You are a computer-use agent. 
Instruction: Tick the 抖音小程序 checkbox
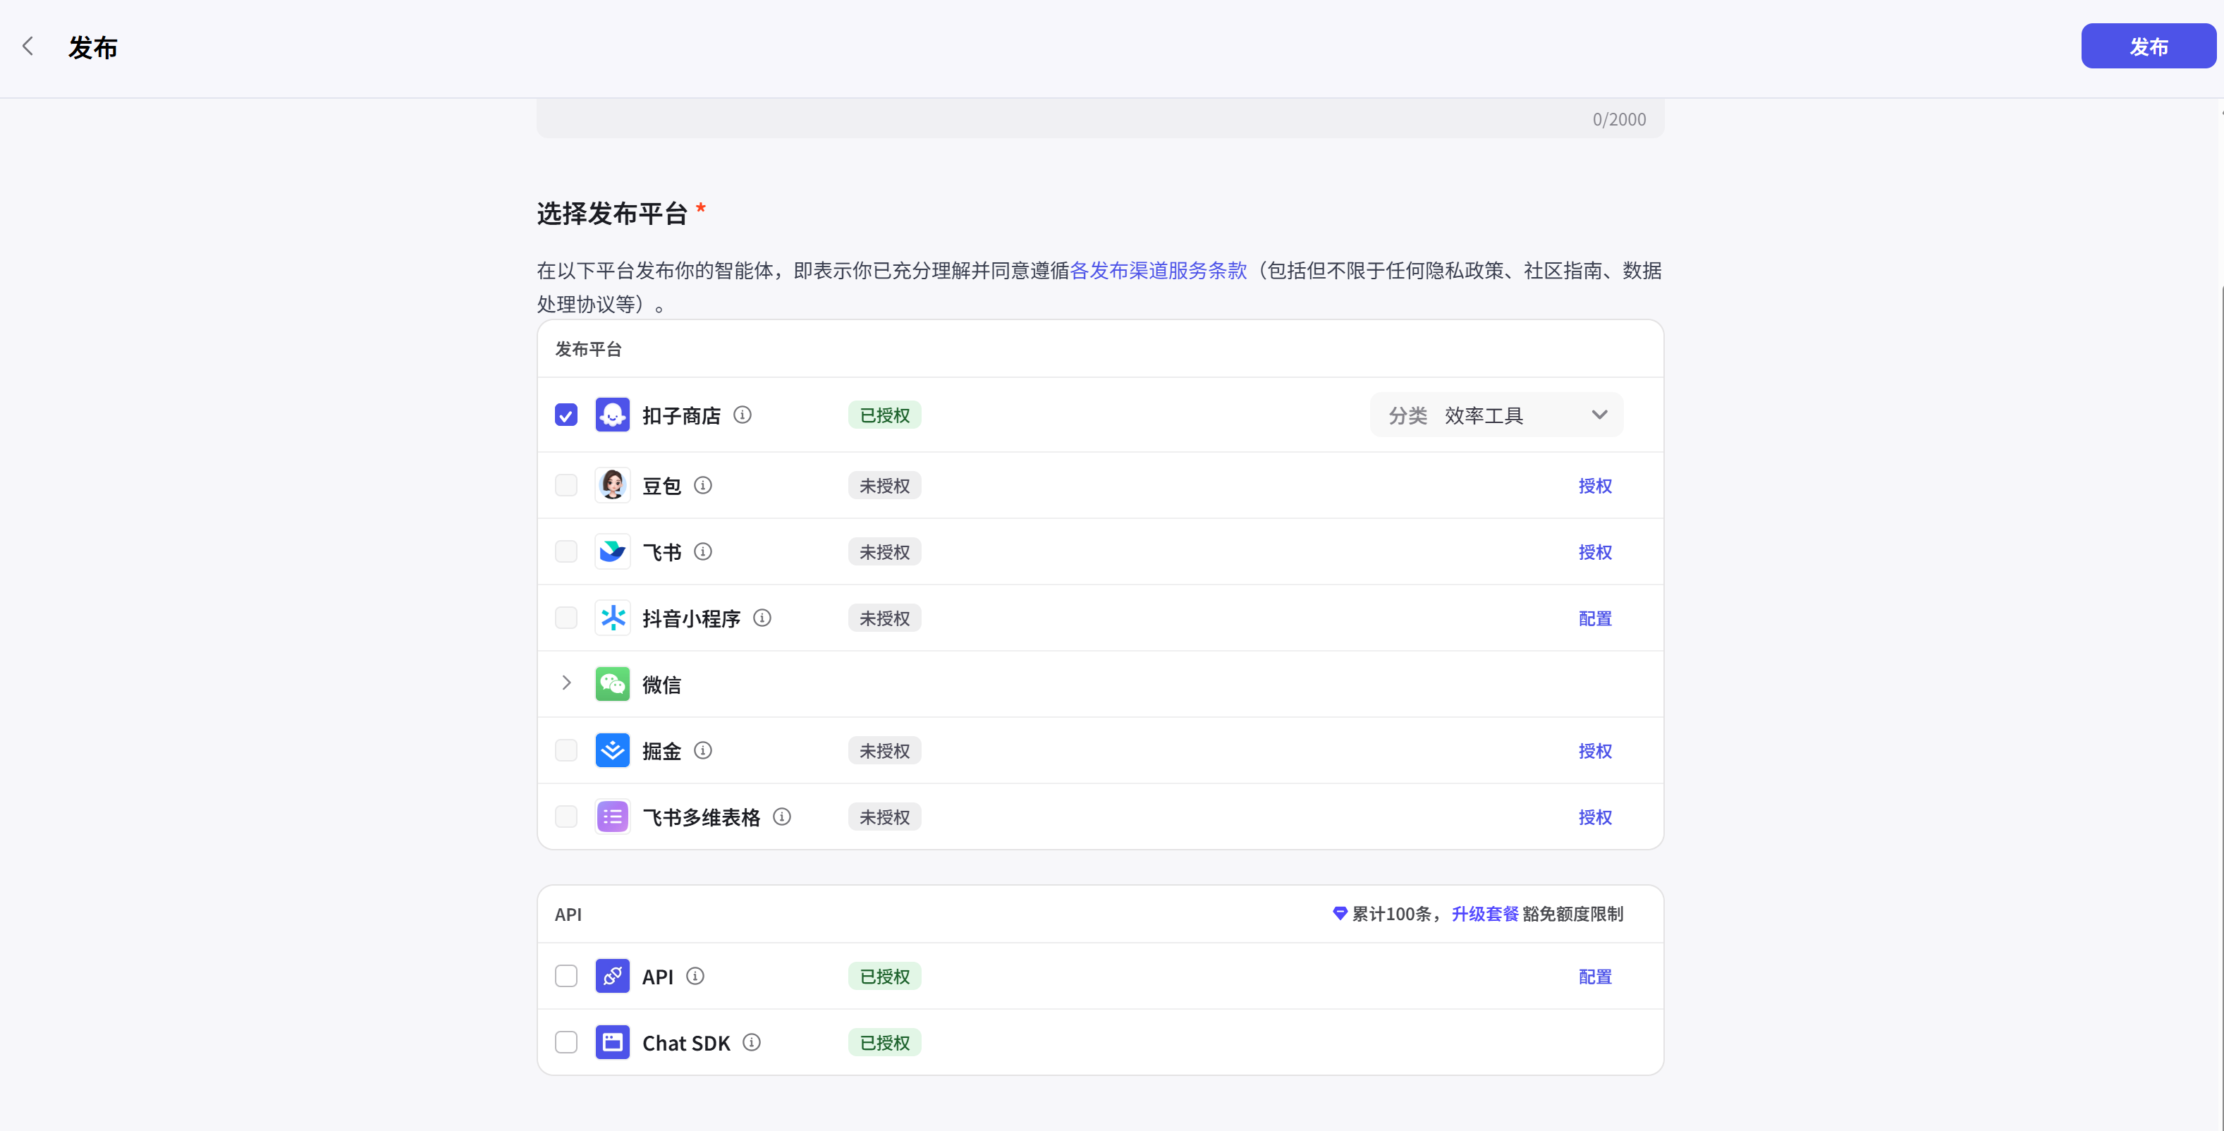point(566,618)
